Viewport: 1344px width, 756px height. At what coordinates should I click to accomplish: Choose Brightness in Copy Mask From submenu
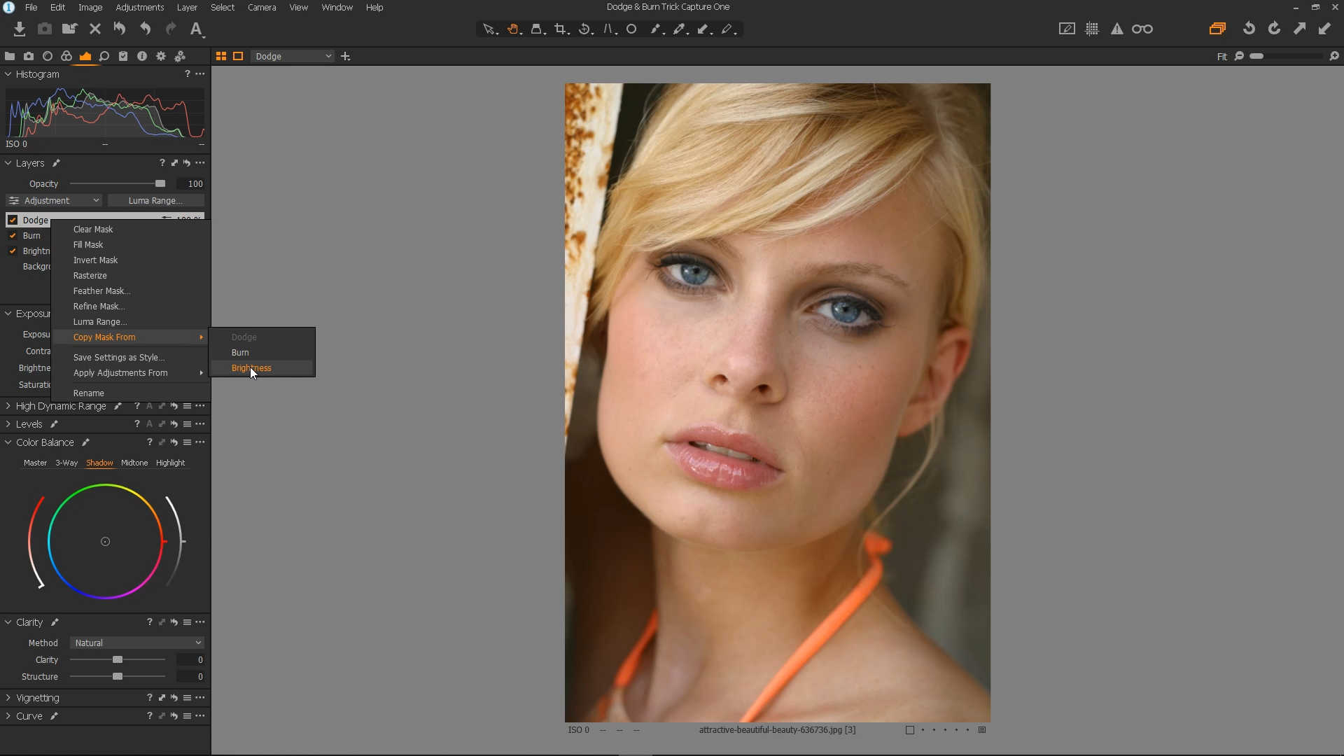(251, 367)
